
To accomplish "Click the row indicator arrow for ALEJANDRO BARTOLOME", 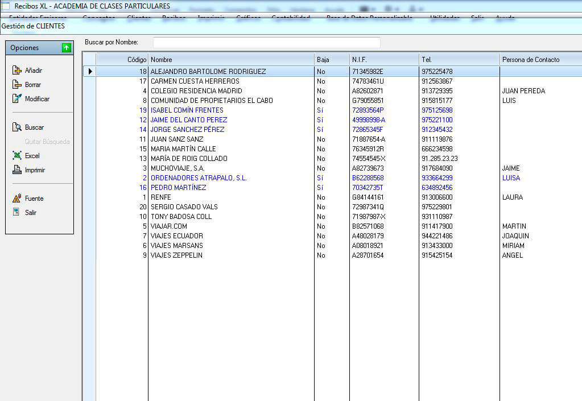I will pyautogui.click(x=89, y=72).
